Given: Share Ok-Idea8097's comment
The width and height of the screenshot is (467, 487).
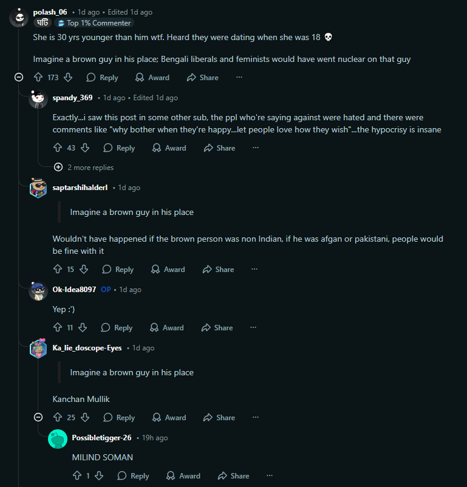Looking at the screenshot, I should tap(218, 328).
